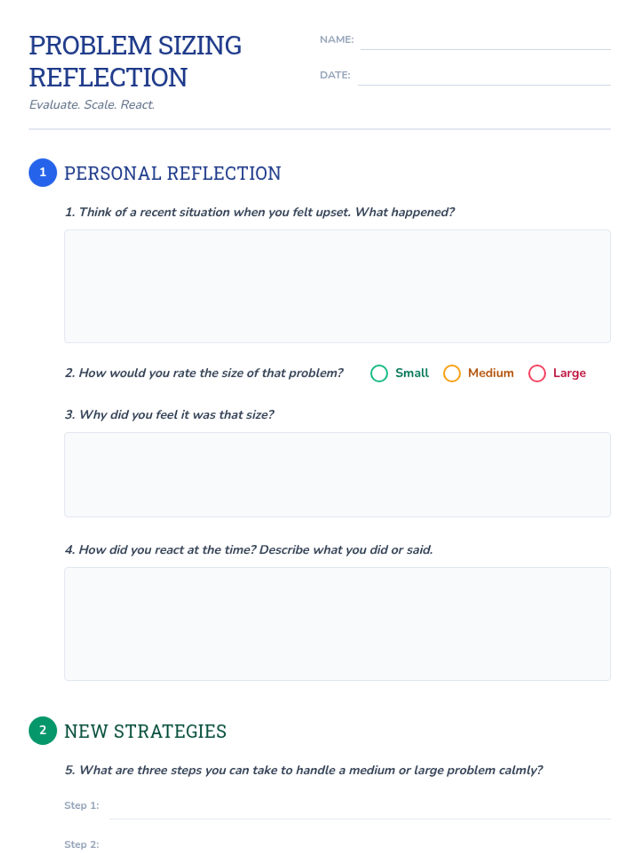Click the red Large label text

[x=569, y=373]
